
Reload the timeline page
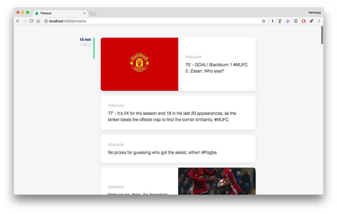(31, 21)
